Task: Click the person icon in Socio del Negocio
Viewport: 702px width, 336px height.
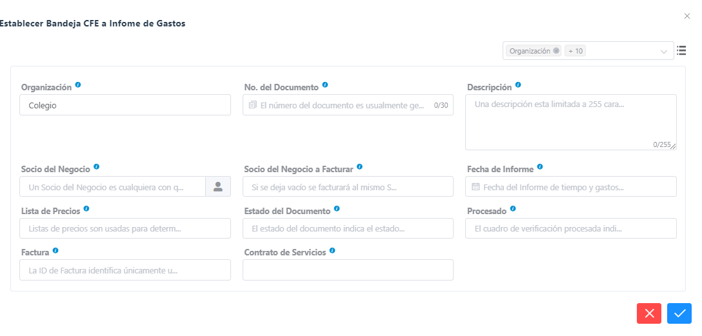Action: pyautogui.click(x=218, y=186)
